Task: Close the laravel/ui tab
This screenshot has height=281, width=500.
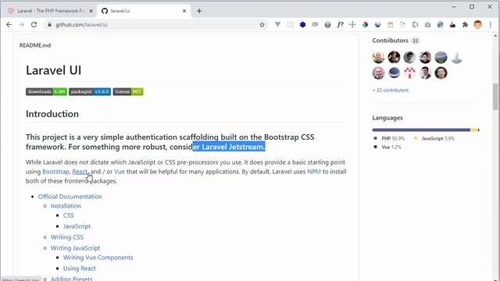Action: pos(184,11)
